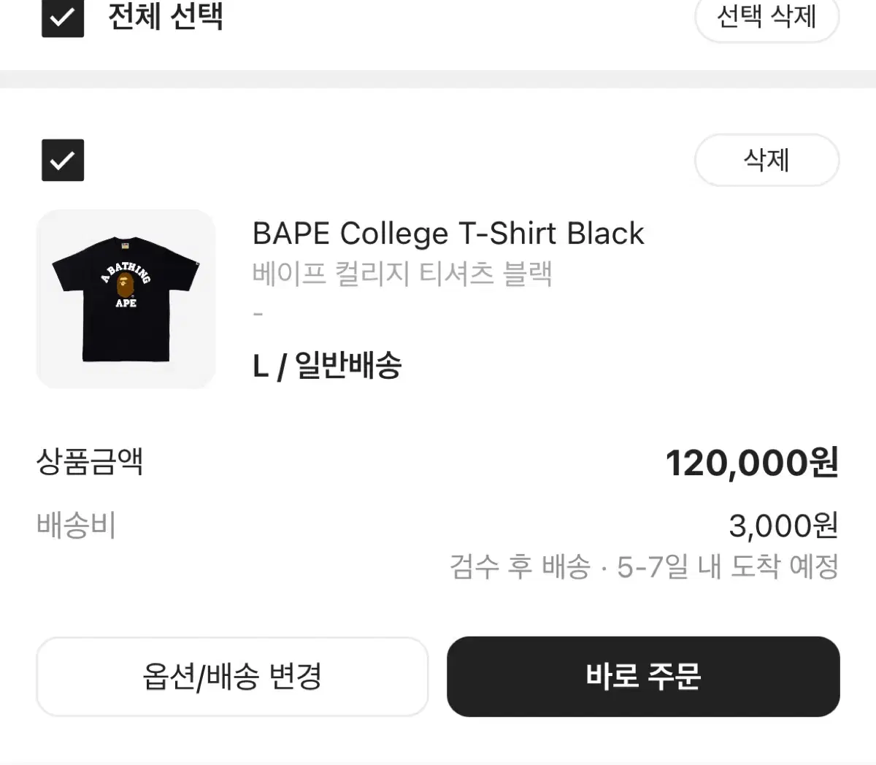Click the gray divider bar below 전체 선택
Screen dimensions: 876x765
tap(438, 79)
